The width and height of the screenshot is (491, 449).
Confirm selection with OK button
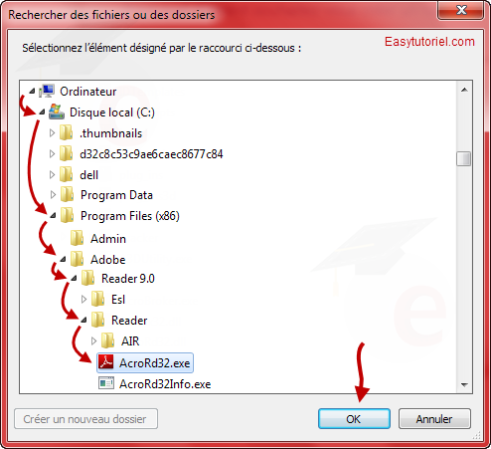[x=354, y=419]
